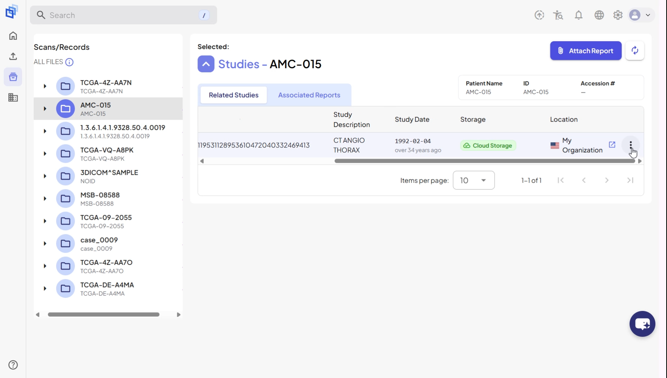
Task: Collapse the Studies AMC-015 section
Action: pos(206,64)
